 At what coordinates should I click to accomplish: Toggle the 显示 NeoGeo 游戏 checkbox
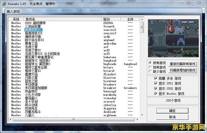[156, 94]
